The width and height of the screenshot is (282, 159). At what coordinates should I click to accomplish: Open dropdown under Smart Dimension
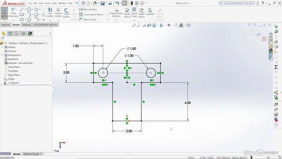(13, 21)
